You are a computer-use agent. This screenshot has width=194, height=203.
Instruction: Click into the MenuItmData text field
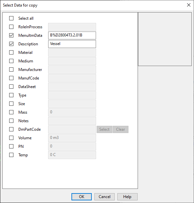point(72,35)
